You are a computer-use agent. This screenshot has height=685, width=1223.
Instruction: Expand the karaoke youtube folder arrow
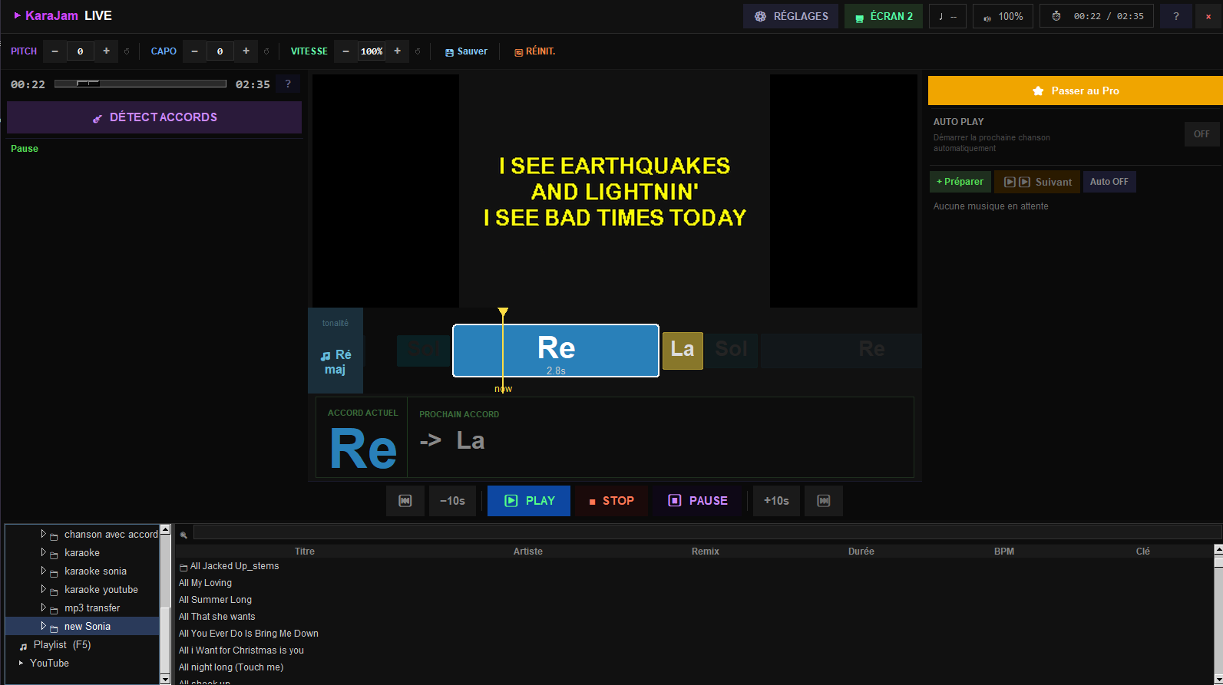43,589
